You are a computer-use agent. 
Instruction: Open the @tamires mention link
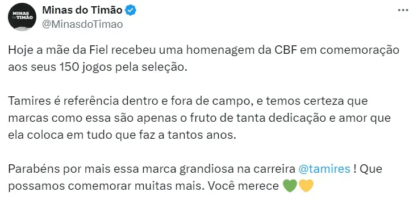pos(324,169)
